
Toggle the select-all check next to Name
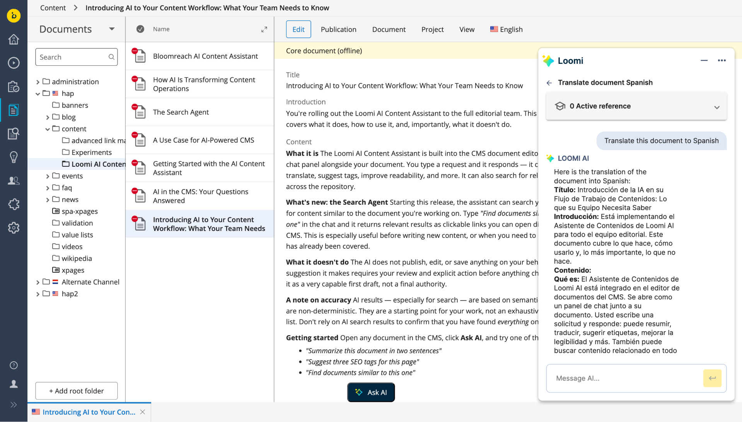[x=140, y=29]
